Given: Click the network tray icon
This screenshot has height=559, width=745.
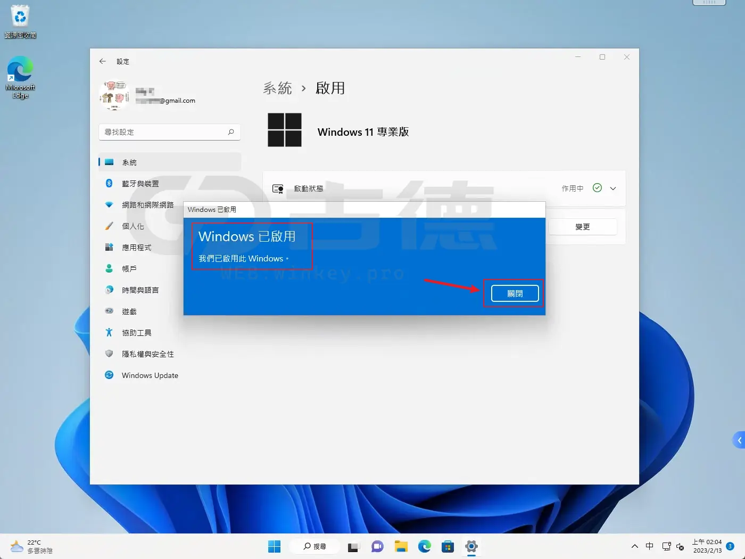Looking at the screenshot, I should (666, 546).
